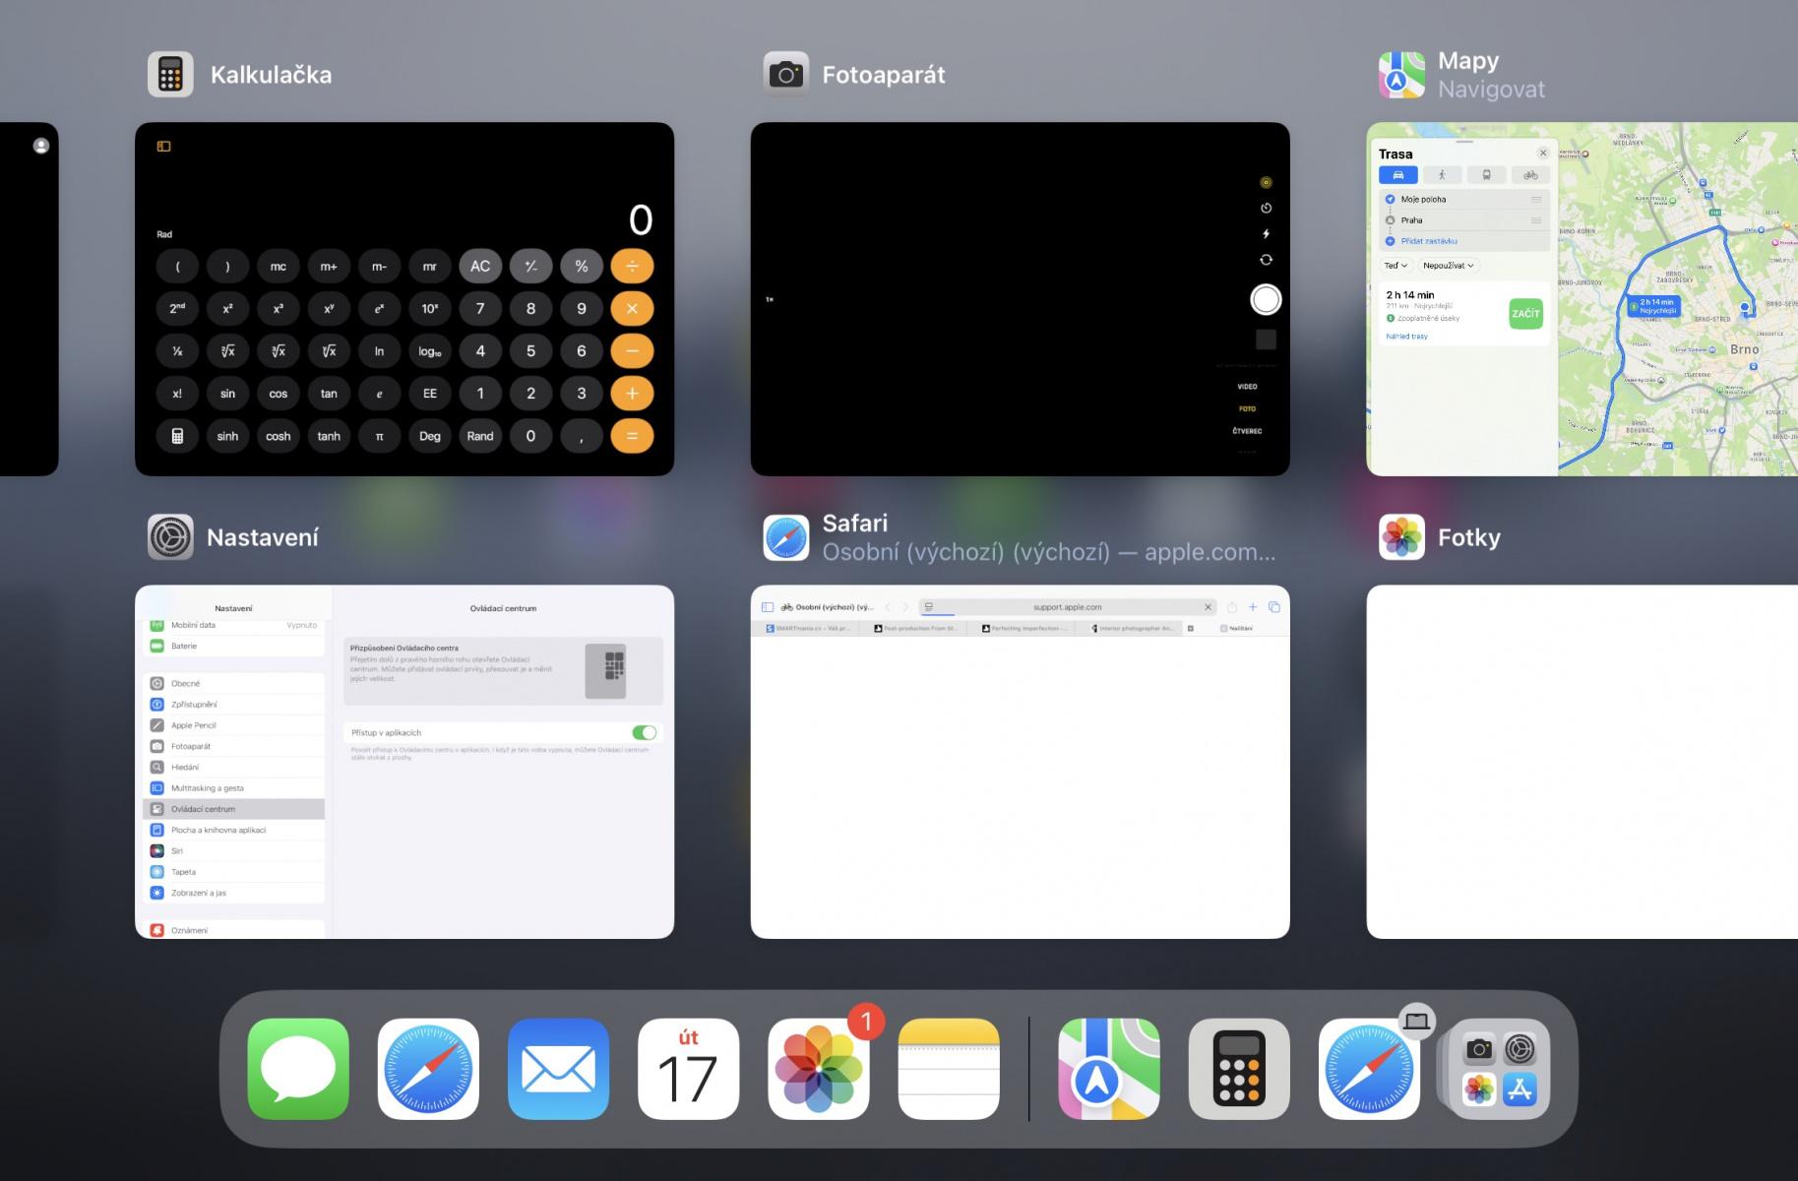Open the SMARTmania.cz tab in Safari
Screen dimensions: 1798x1181
(x=807, y=628)
